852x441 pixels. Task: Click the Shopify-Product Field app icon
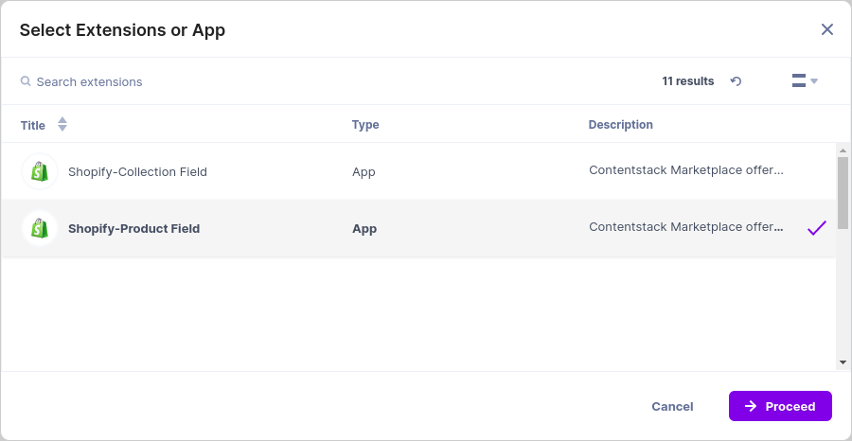point(40,229)
